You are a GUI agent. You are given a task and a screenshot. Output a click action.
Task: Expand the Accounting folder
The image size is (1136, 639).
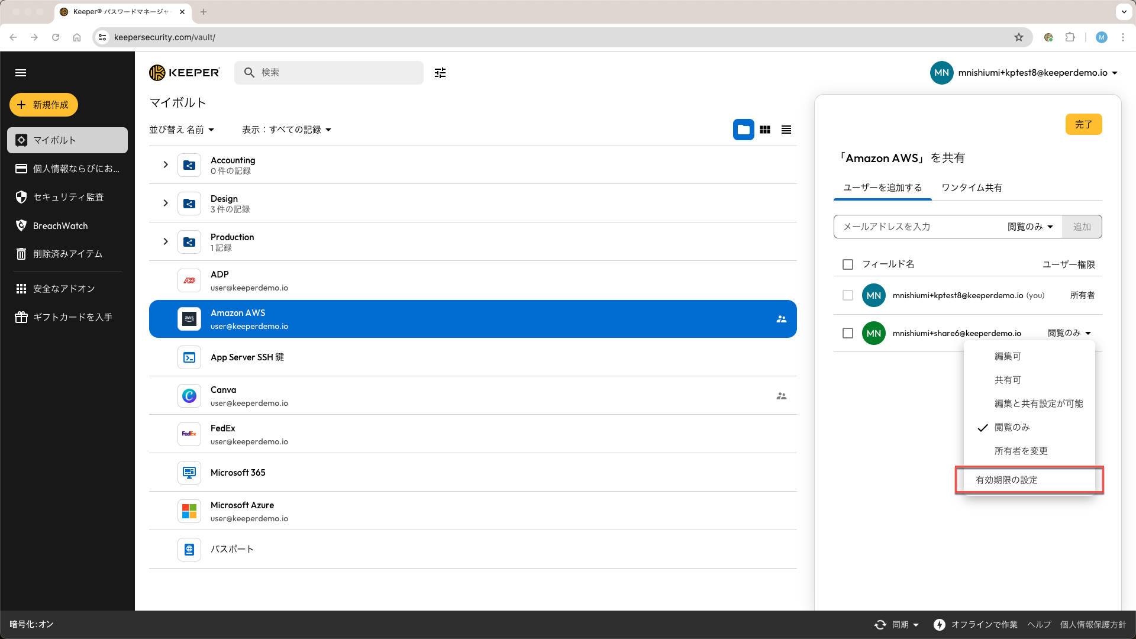(166, 164)
